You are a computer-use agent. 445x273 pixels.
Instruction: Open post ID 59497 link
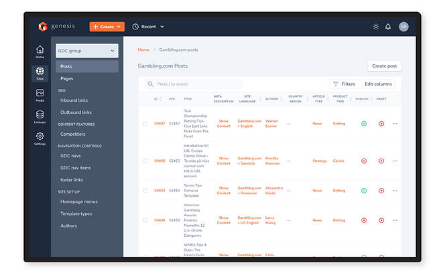160,124
